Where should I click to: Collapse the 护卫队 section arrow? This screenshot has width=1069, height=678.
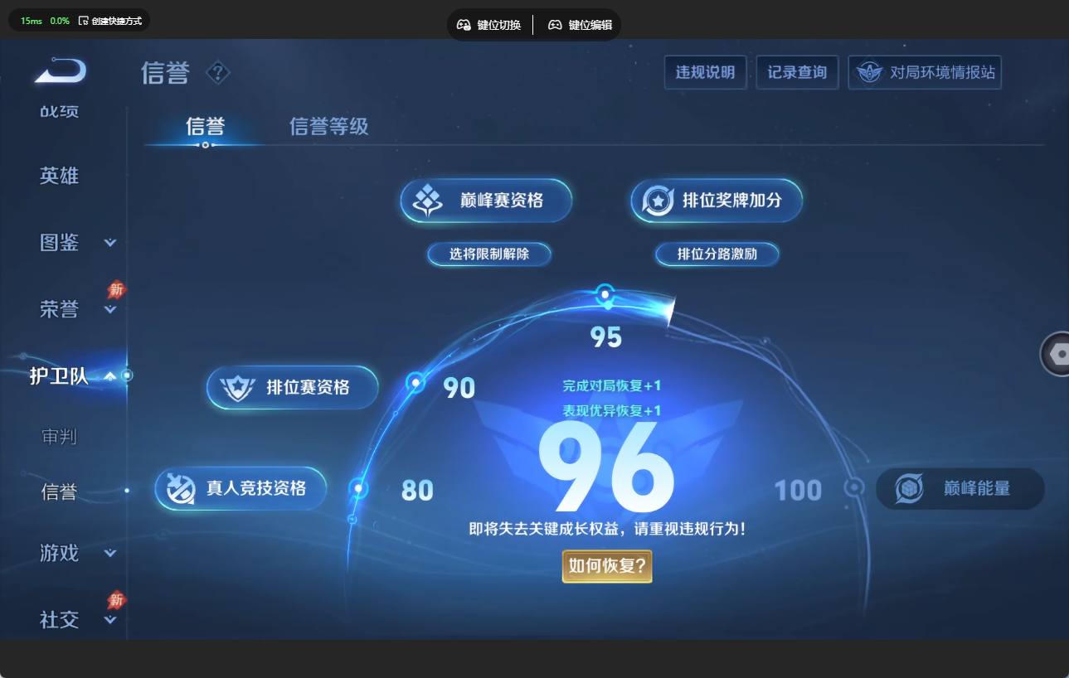click(x=110, y=376)
